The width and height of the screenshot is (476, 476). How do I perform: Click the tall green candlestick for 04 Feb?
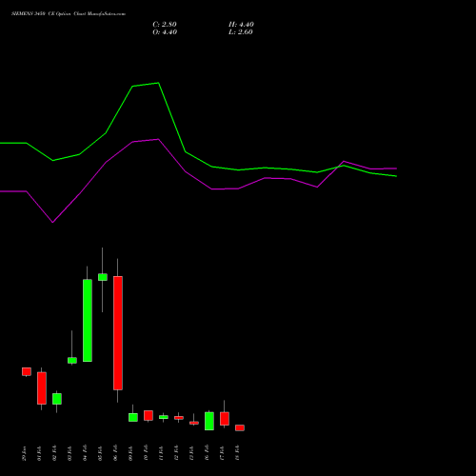(x=88, y=321)
